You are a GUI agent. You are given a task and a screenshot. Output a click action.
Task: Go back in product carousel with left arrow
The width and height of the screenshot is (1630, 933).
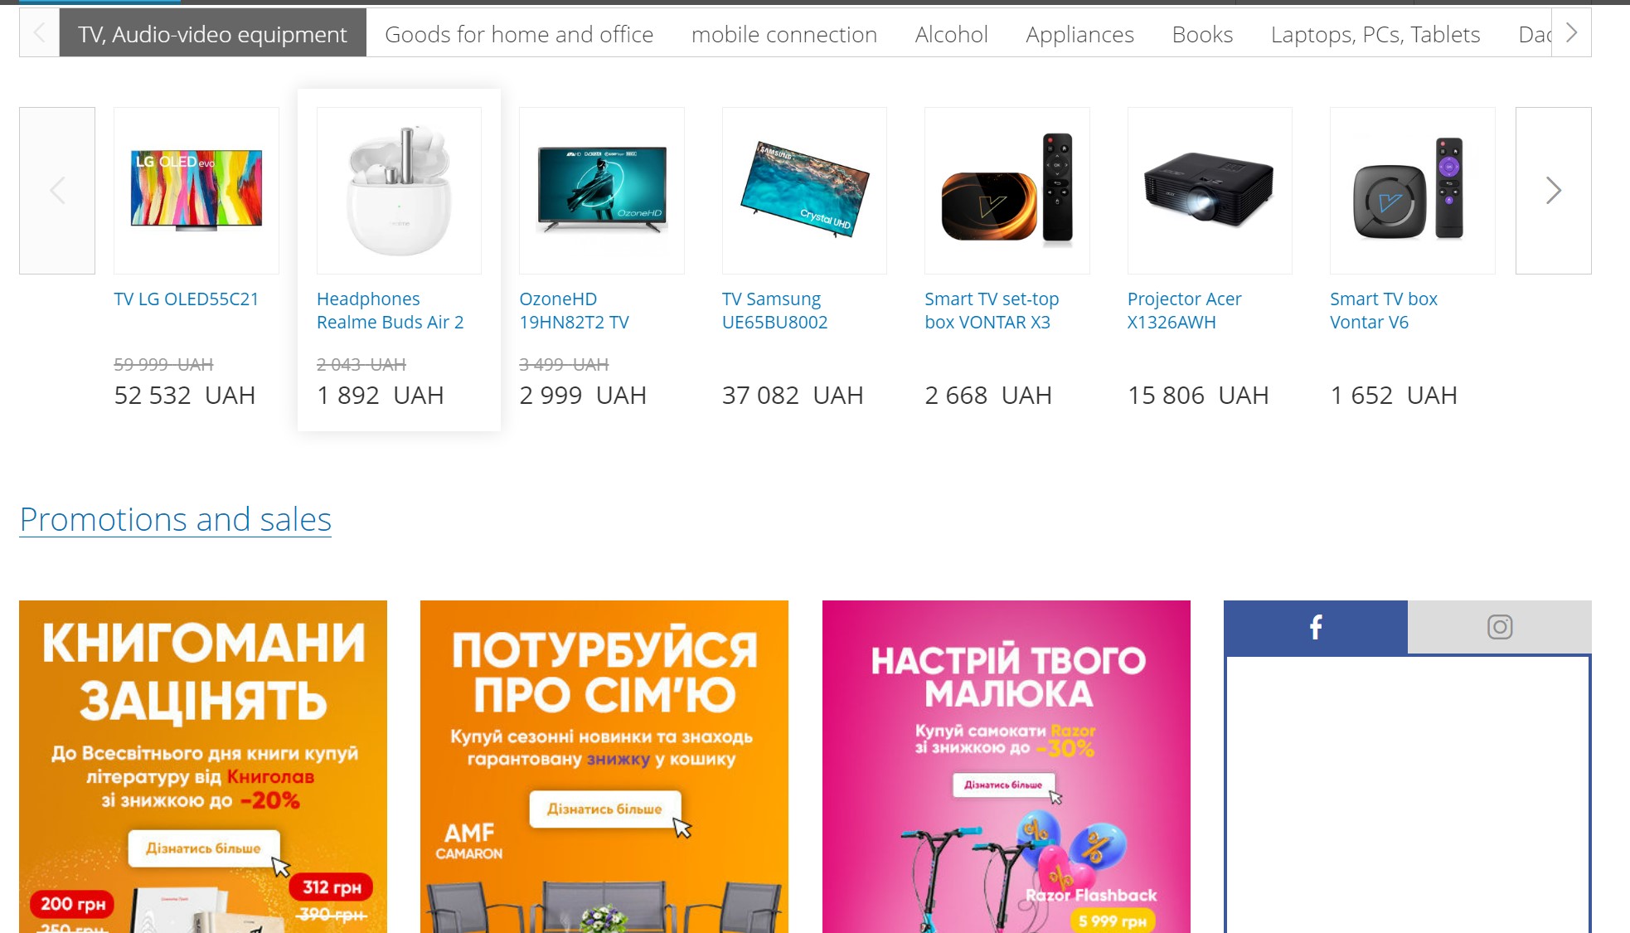click(57, 191)
